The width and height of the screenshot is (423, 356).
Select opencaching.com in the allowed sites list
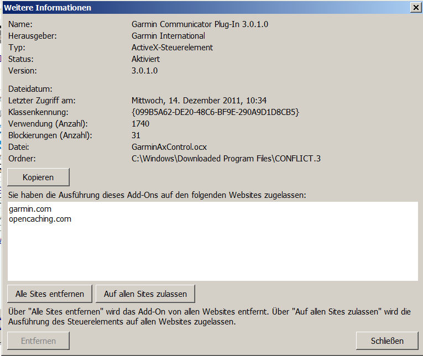[40, 219]
